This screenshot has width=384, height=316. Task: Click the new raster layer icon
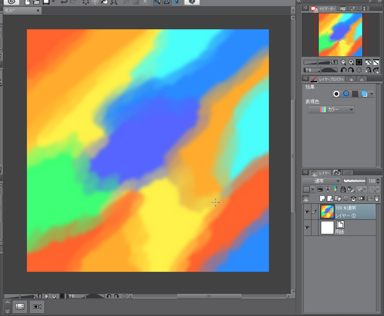322,199
